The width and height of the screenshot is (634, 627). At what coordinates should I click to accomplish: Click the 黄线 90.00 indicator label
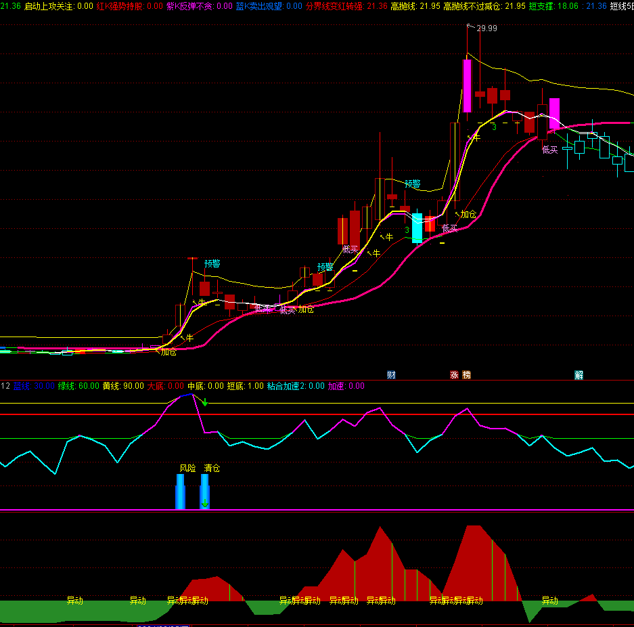click(123, 386)
